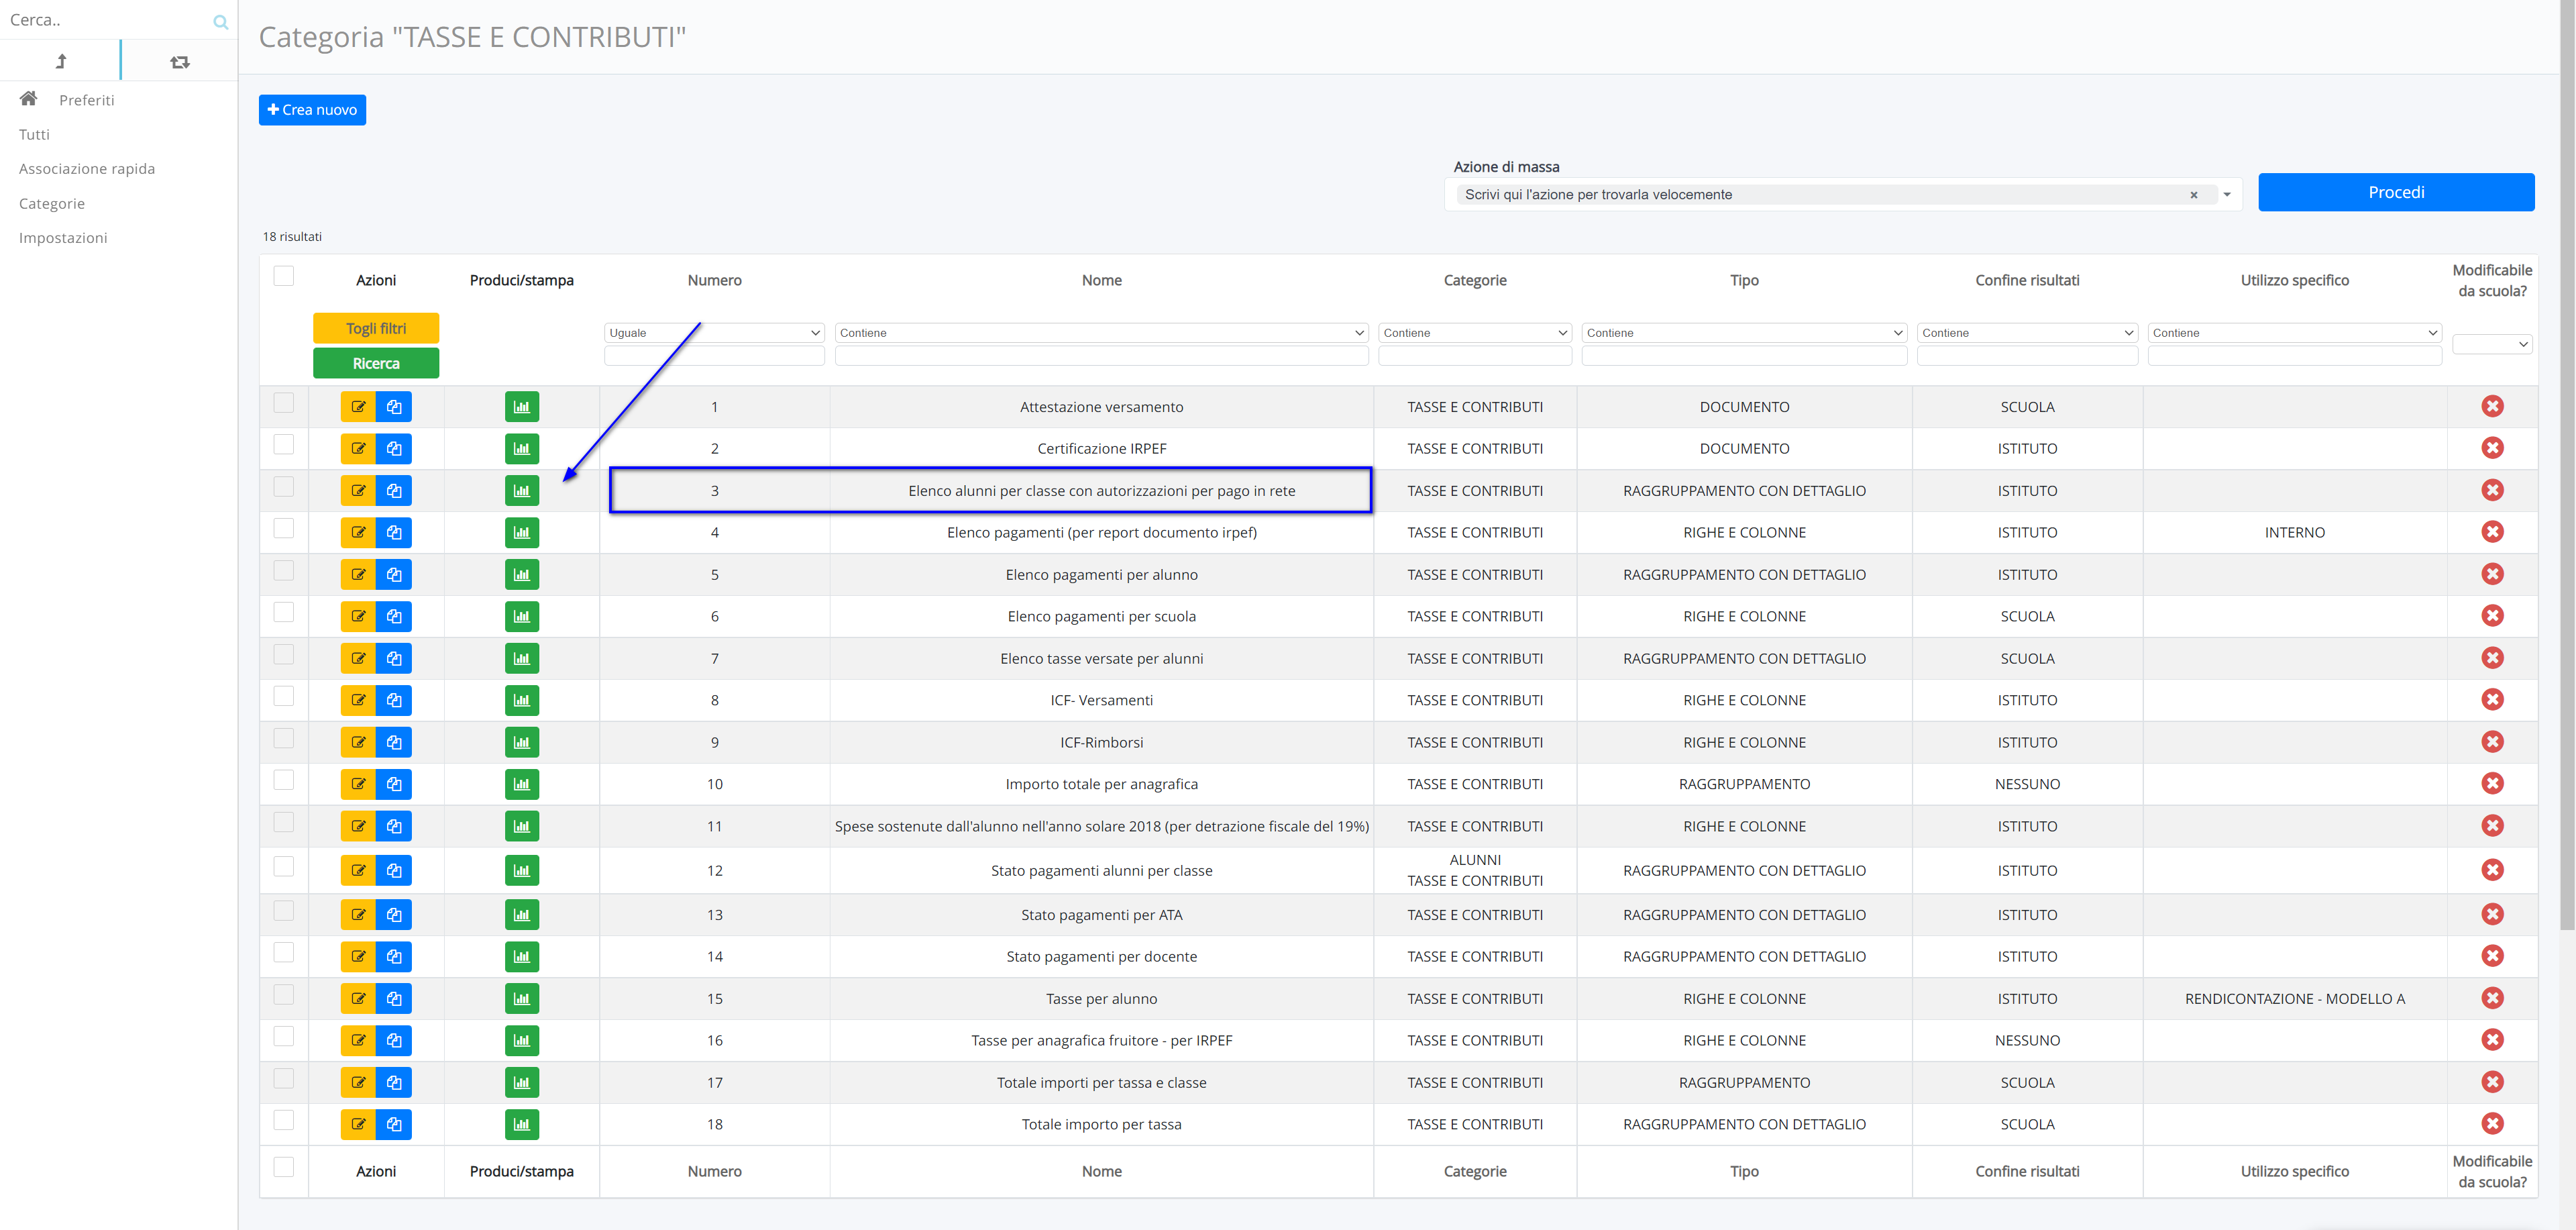Image resolution: width=2576 pixels, height=1230 pixels.
Task: Duplicate the ICF- Versamenti report
Action: tap(394, 701)
